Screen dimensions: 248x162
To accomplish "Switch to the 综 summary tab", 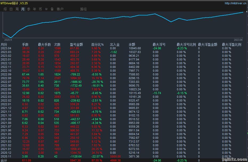I will (x=5, y=9).
